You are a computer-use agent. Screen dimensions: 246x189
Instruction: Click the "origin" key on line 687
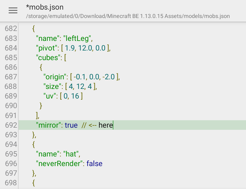[x=55, y=77]
